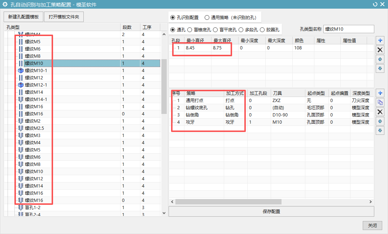This screenshot has height=234, width=388.
Task: Click the 工序 column header
Action: 150,27
